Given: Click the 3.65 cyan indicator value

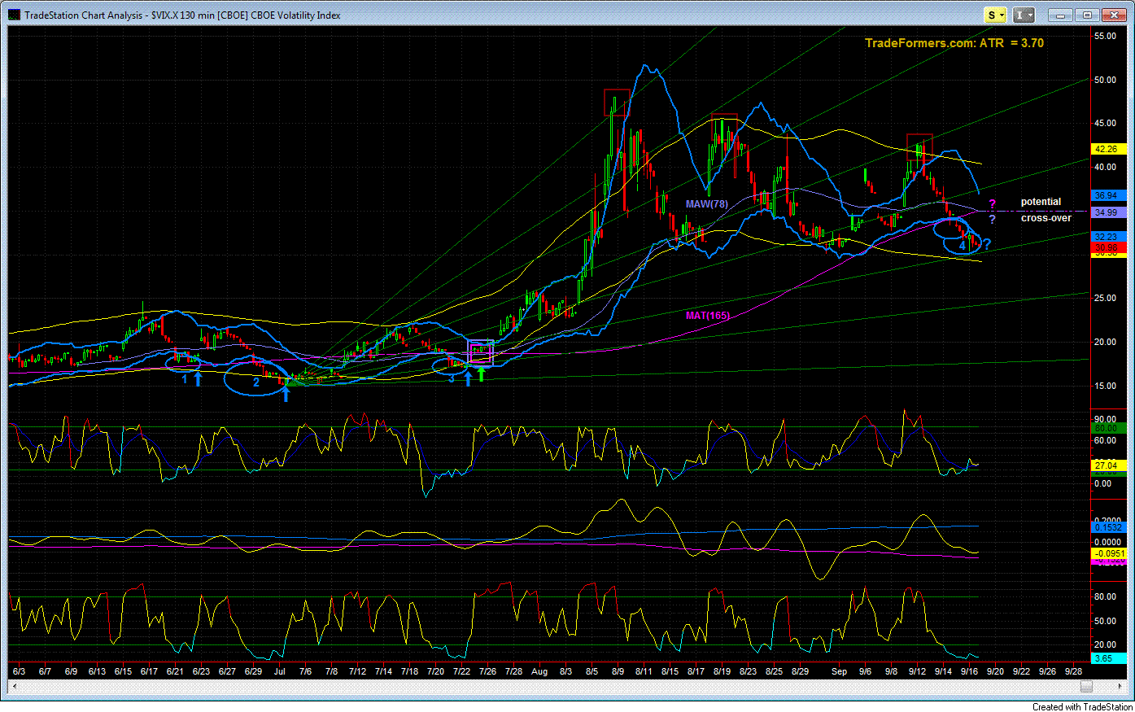Looking at the screenshot, I should point(1107,657).
